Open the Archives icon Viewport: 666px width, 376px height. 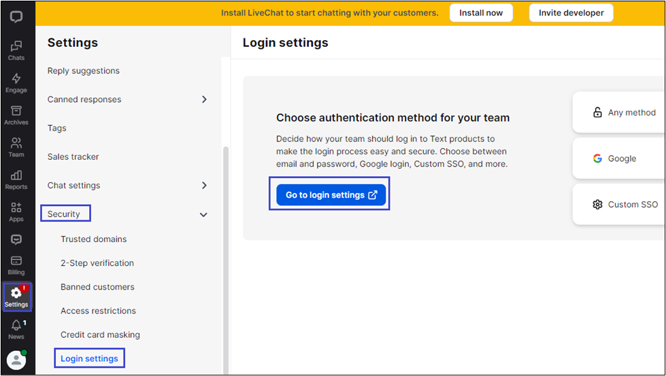(x=16, y=115)
